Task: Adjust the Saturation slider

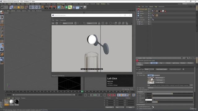Action: (x=173, y=98)
